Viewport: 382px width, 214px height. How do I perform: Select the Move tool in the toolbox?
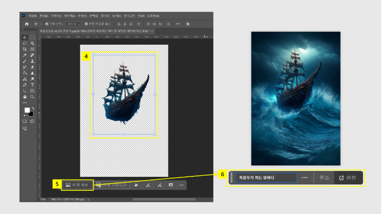(24, 37)
